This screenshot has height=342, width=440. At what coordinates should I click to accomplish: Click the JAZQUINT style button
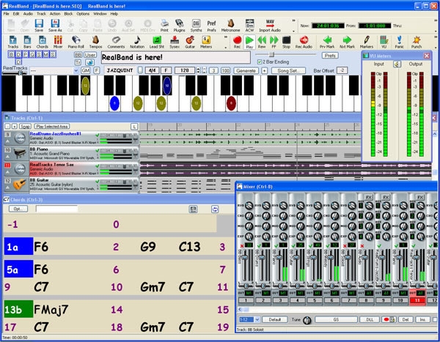click(x=120, y=70)
